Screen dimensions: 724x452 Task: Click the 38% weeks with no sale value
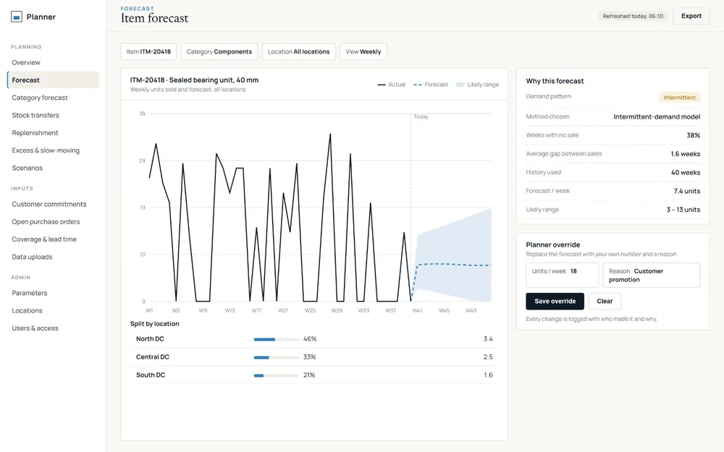(693, 135)
